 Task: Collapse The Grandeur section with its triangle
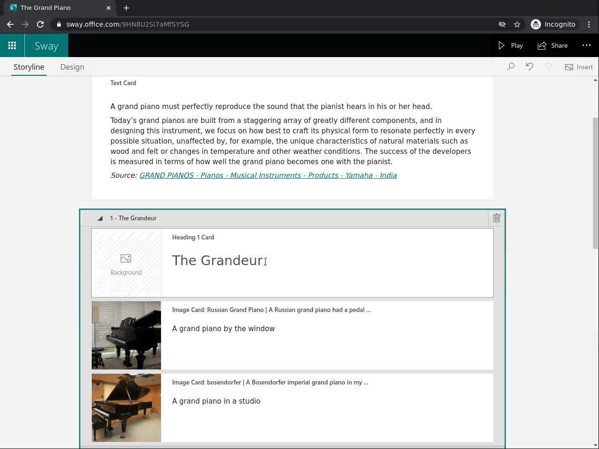click(x=100, y=218)
